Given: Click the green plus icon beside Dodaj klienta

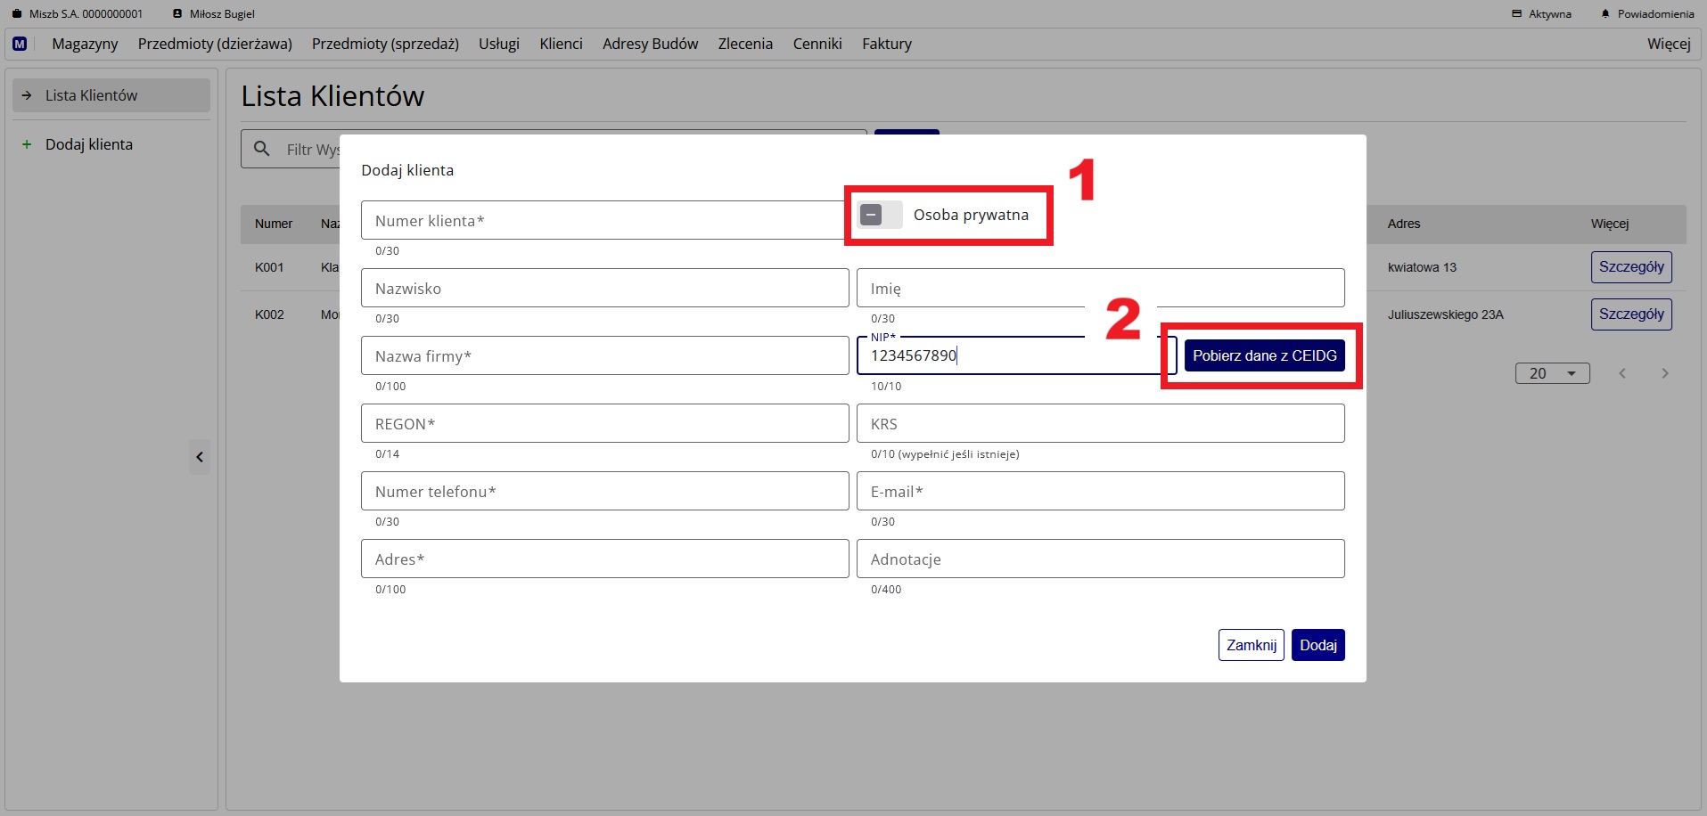Looking at the screenshot, I should [27, 144].
